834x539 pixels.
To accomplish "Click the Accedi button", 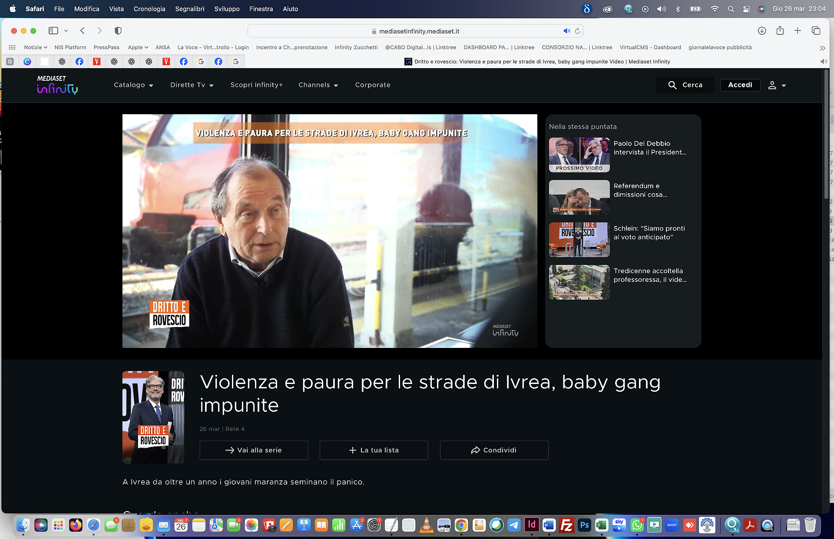I will click(740, 85).
